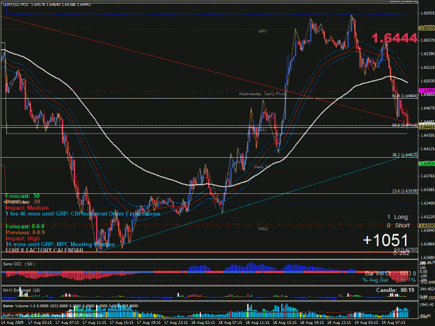Image resolution: width=435 pixels, height=326 pixels.
Task: Click the 1.63400 price axis value
Action: pyautogui.click(x=427, y=203)
